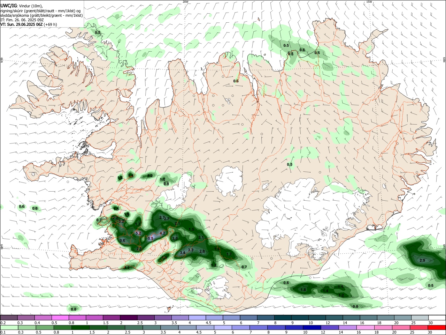Viewport: 446px width, 335px height.
Task: Select the 2.3 precipitation value
Action: (139, 249)
